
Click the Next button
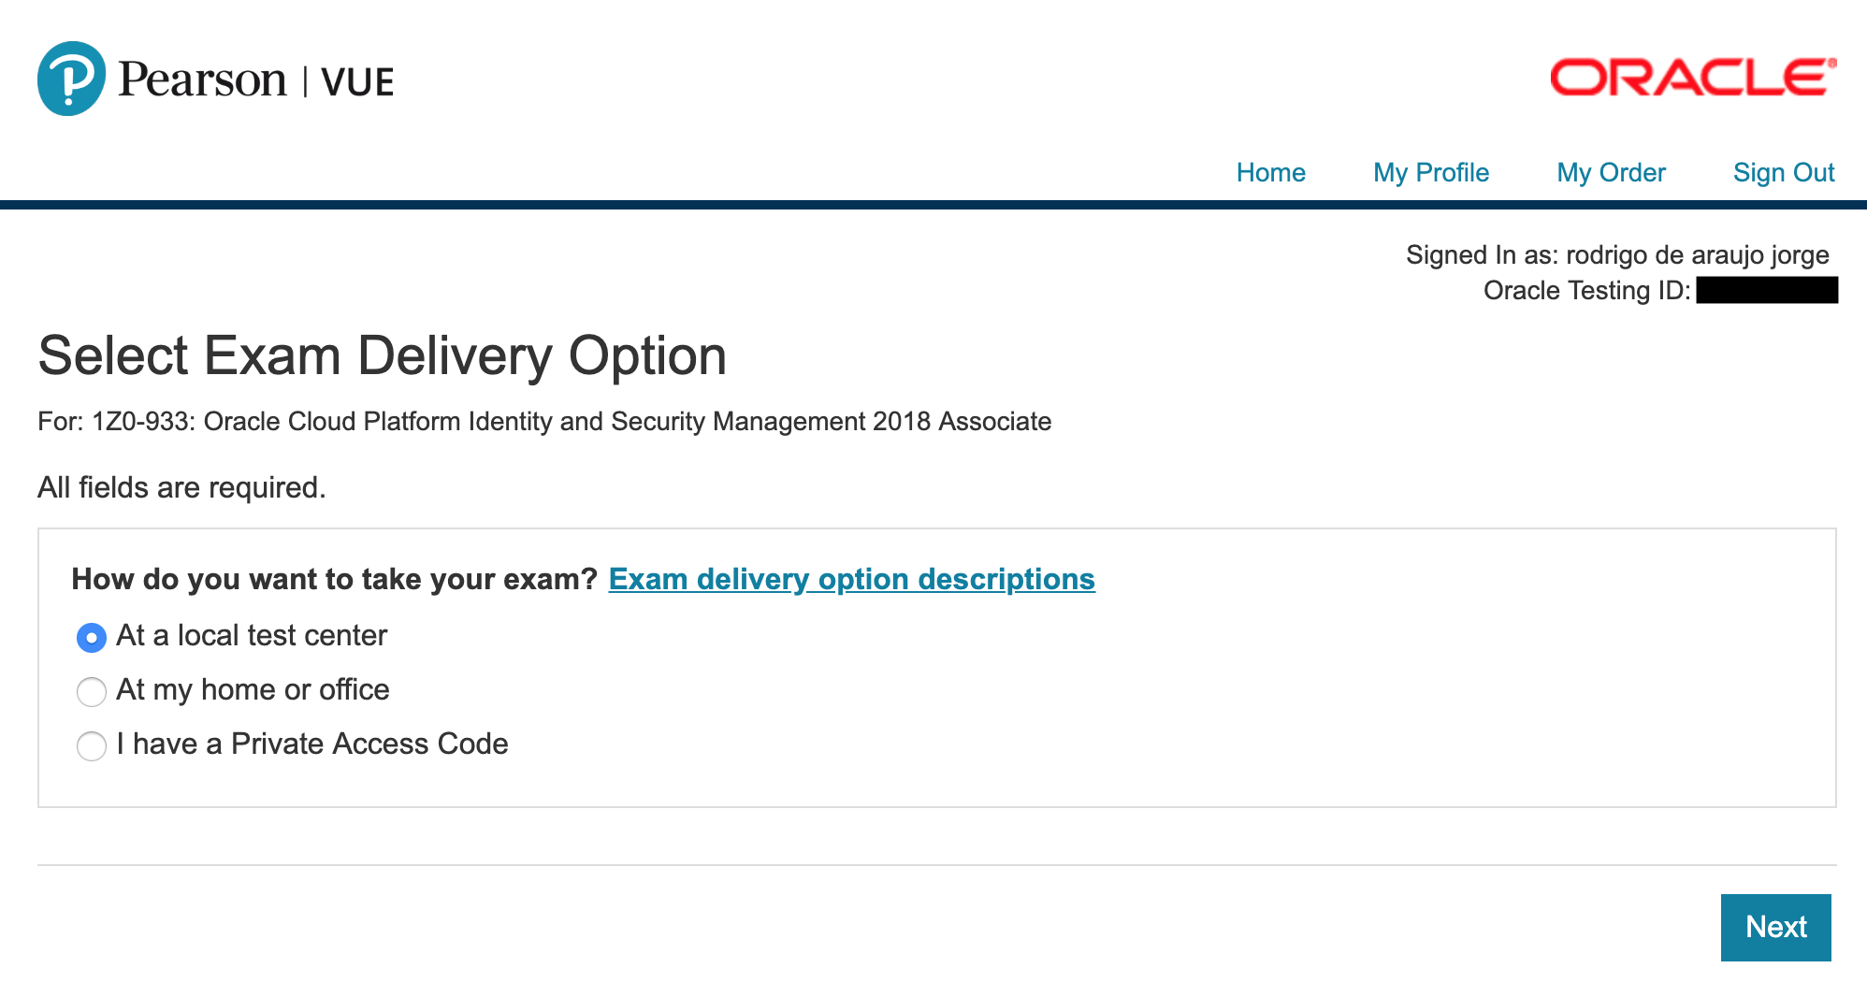tap(1775, 927)
